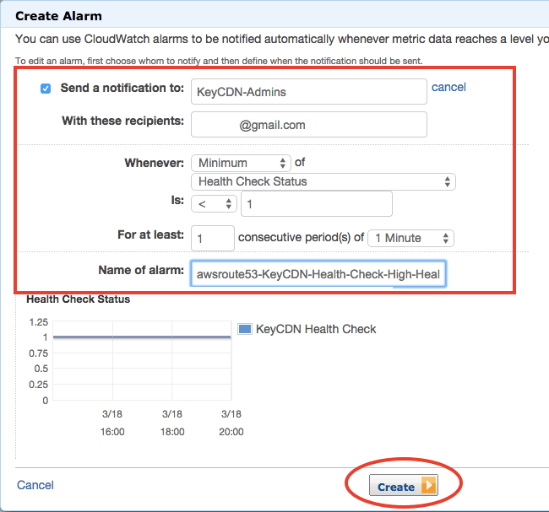Open the Minimum statistic dropdown
This screenshot has width=549, height=512.
click(241, 163)
